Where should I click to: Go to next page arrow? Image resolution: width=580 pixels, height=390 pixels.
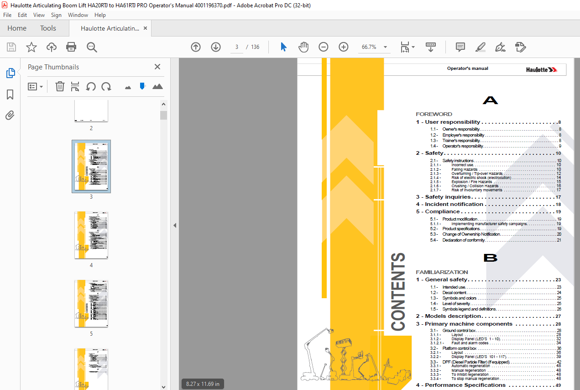tap(216, 47)
